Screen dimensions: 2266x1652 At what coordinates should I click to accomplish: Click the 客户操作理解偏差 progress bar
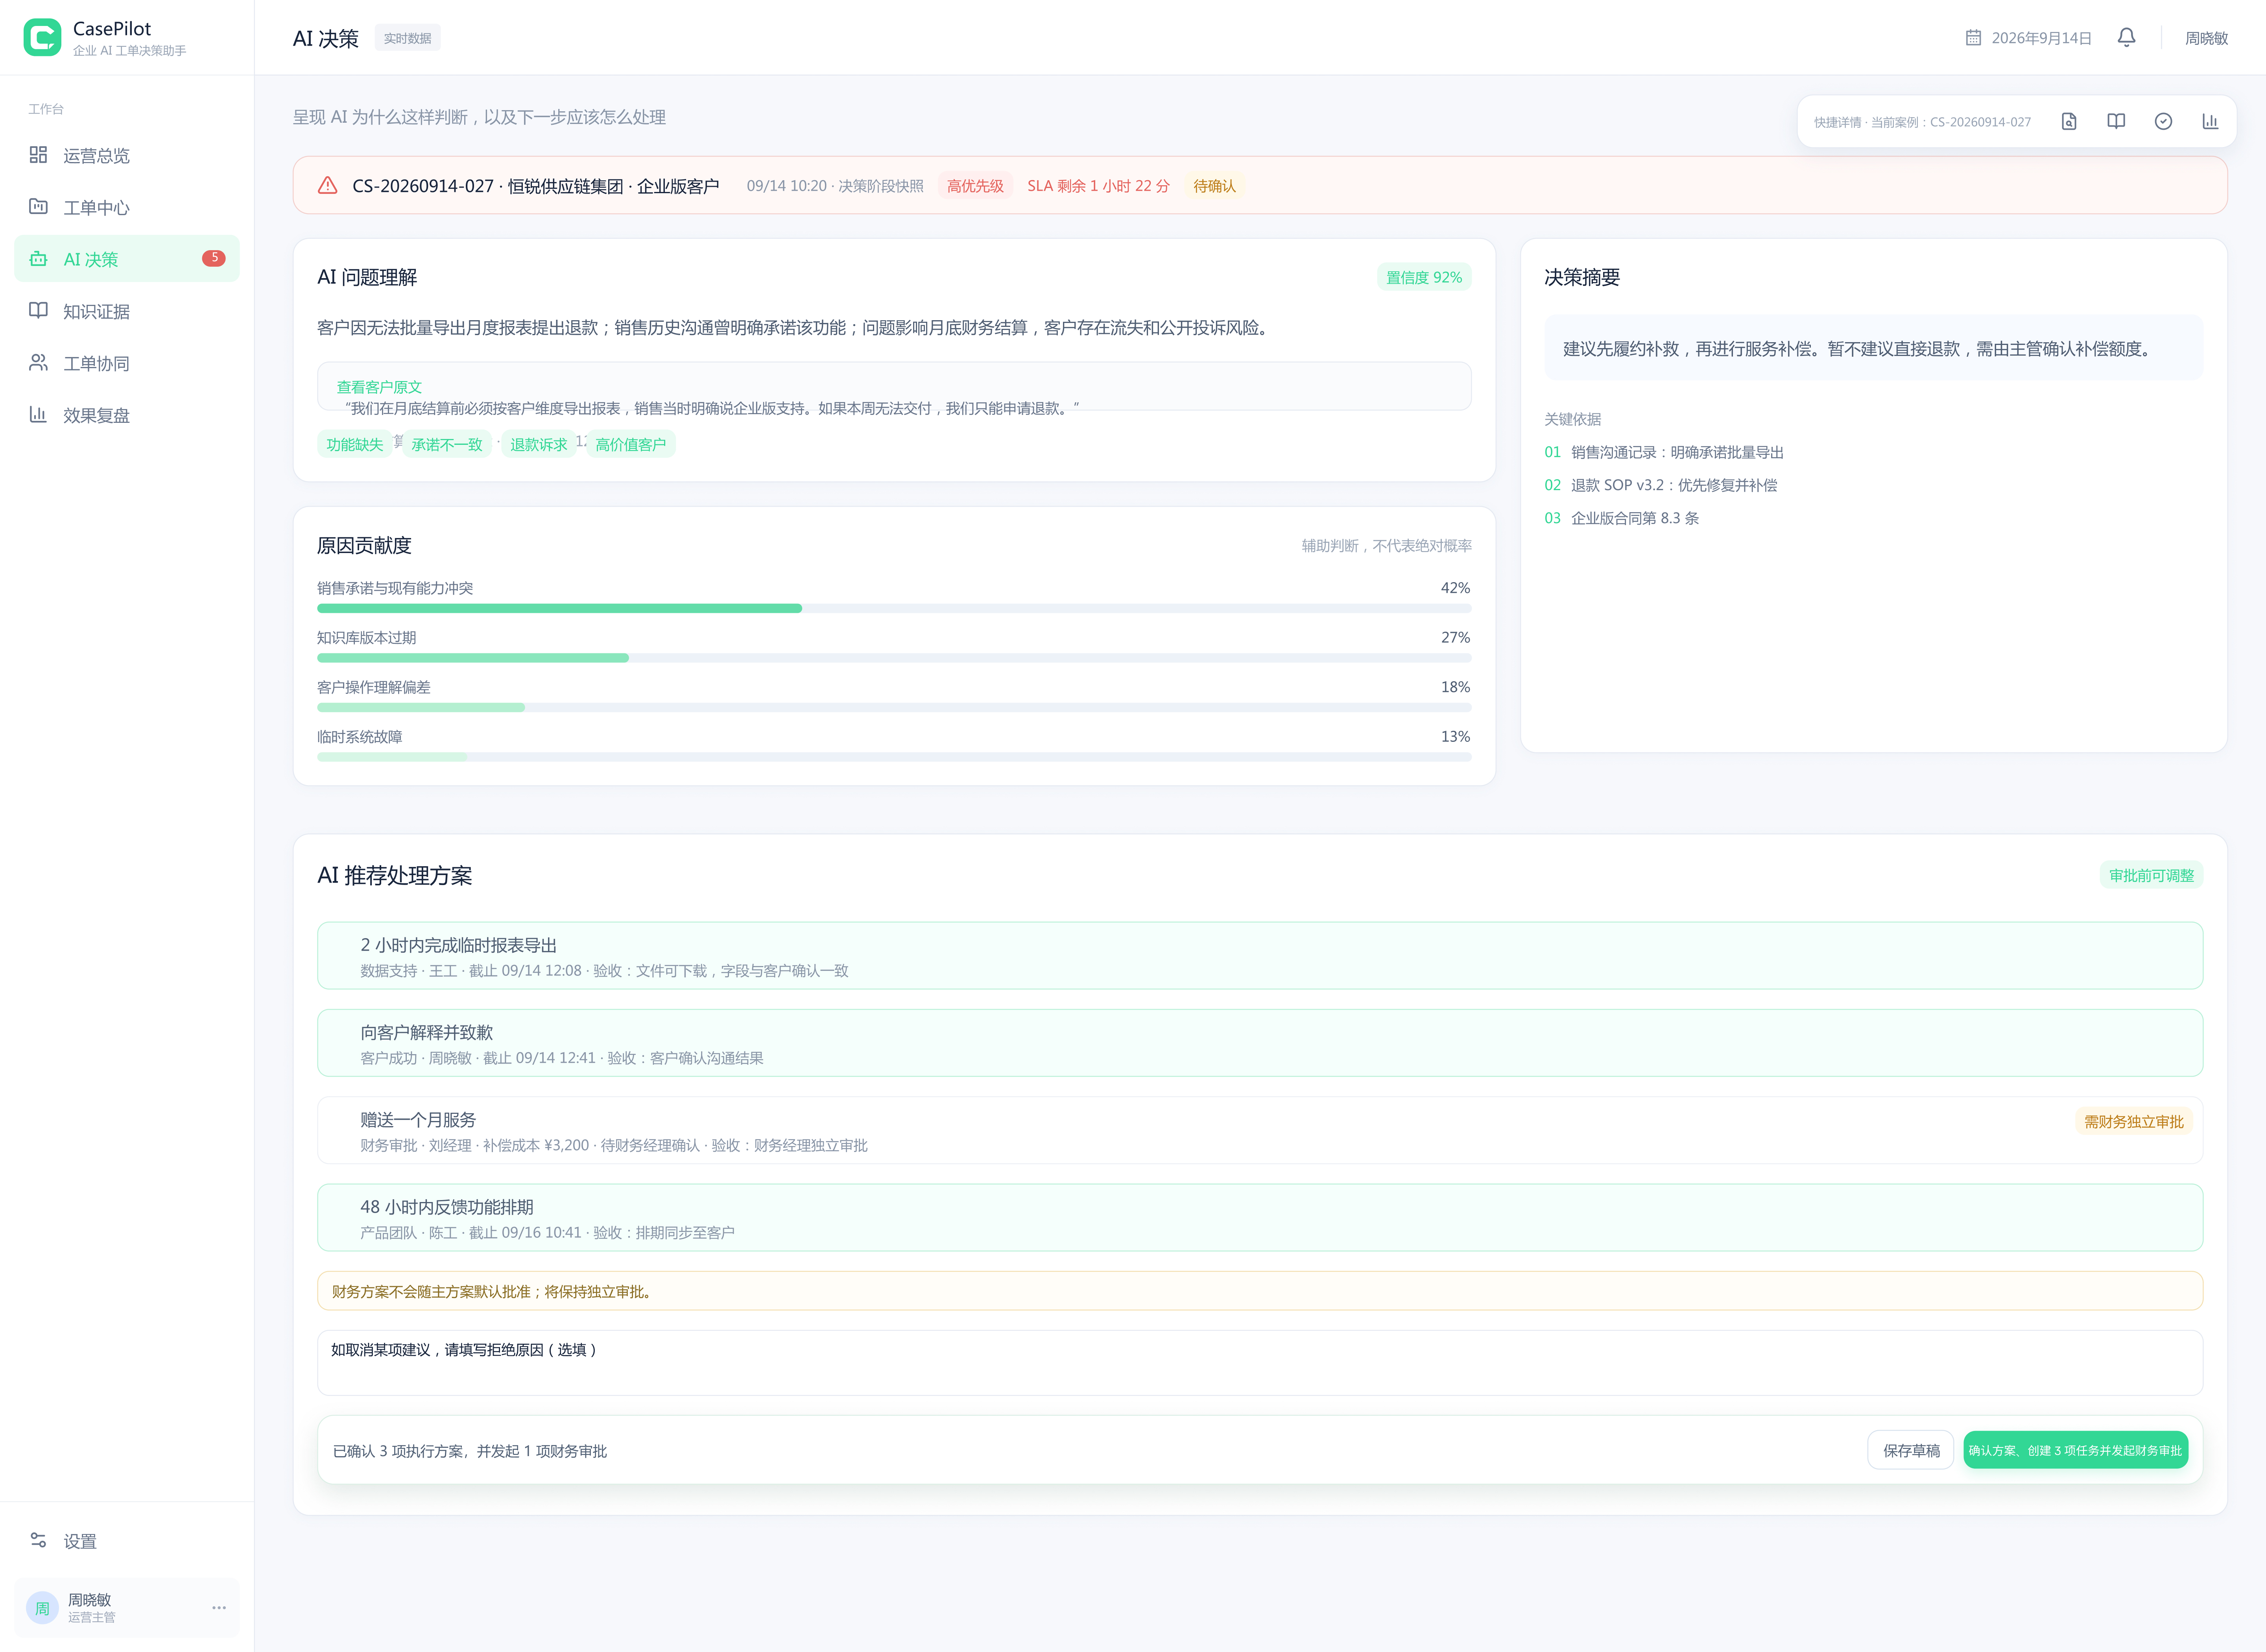894,707
